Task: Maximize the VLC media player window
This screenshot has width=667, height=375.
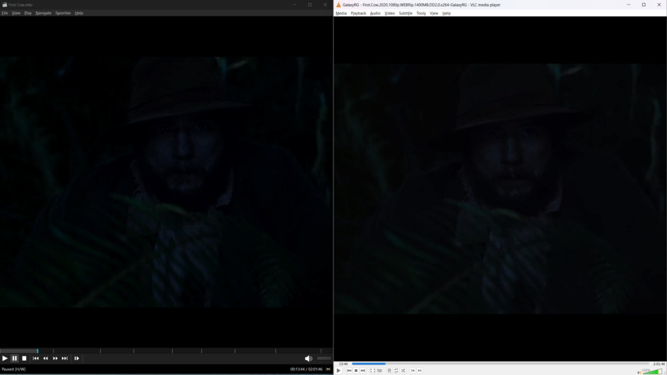Action: pyautogui.click(x=644, y=5)
